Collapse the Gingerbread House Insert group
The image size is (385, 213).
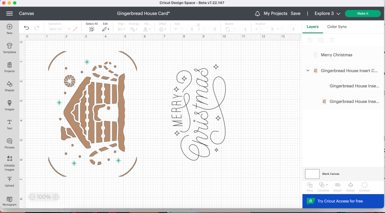point(308,70)
